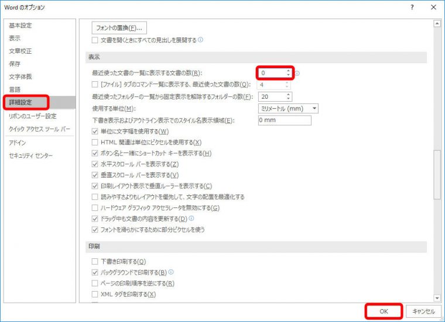Uncheck 垂直スクロールバーを表示する
This screenshot has width=445, height=322.
95,175
